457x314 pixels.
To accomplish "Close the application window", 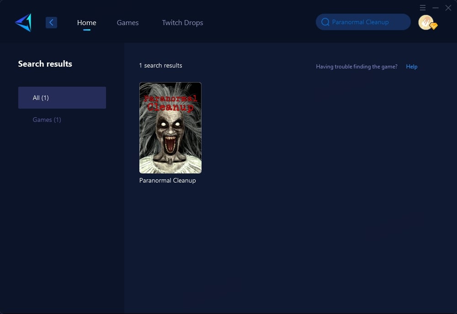I will click(448, 8).
